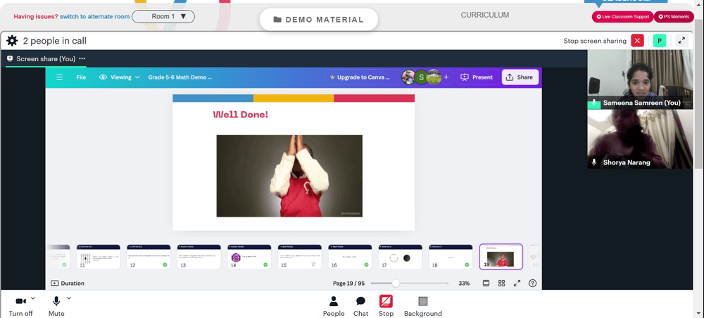Enter Canva fullscreen mode icon

tap(517, 284)
